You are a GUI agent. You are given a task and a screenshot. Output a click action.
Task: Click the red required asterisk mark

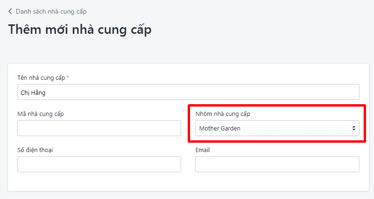(68, 77)
